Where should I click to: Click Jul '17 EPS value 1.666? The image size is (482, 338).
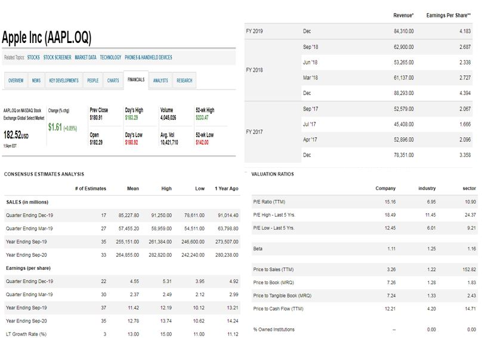coord(465,124)
